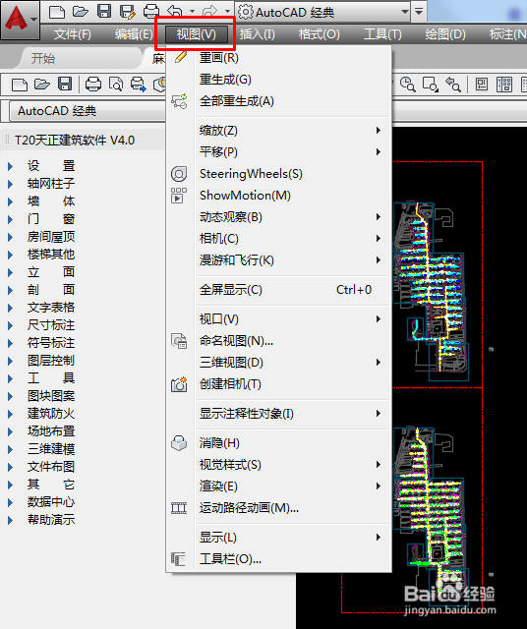Open the 视口(V) submenu
Viewport: 527px width, 629px height.
coord(279,319)
